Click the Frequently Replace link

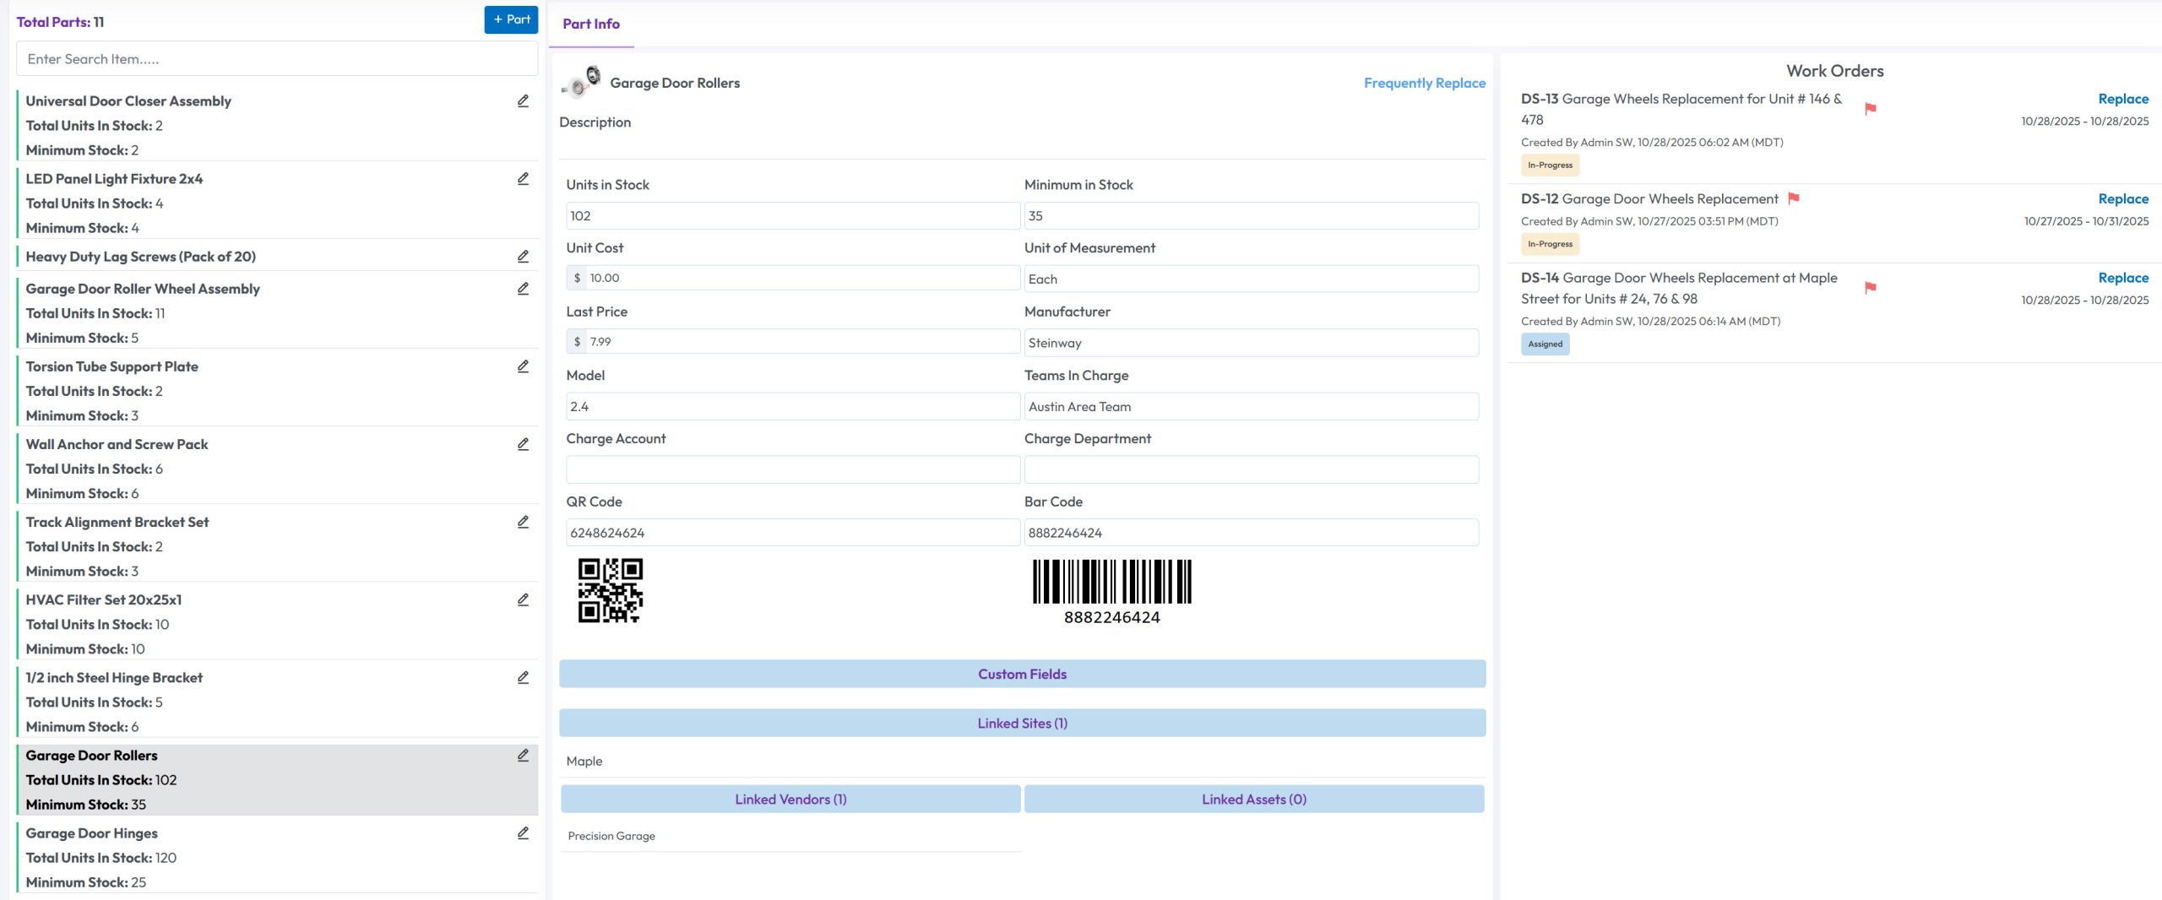tap(1424, 83)
